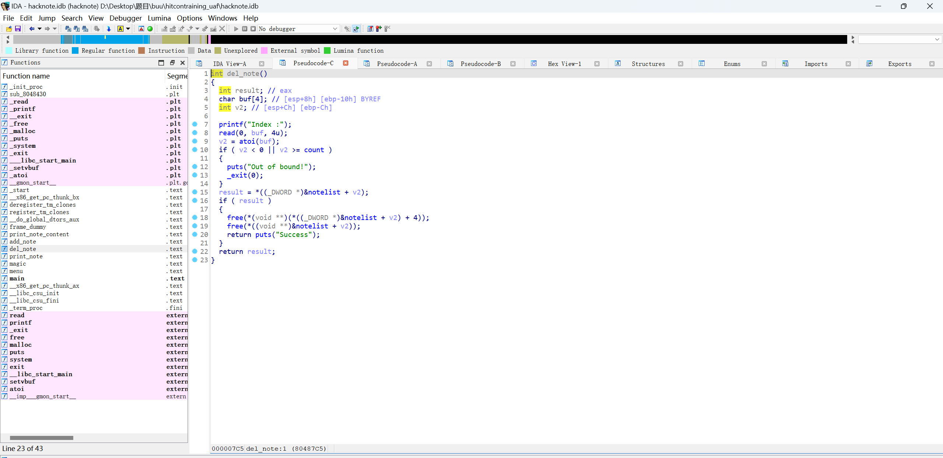Start the debugger process with play
Image resolution: width=943 pixels, height=458 pixels.
point(236,29)
